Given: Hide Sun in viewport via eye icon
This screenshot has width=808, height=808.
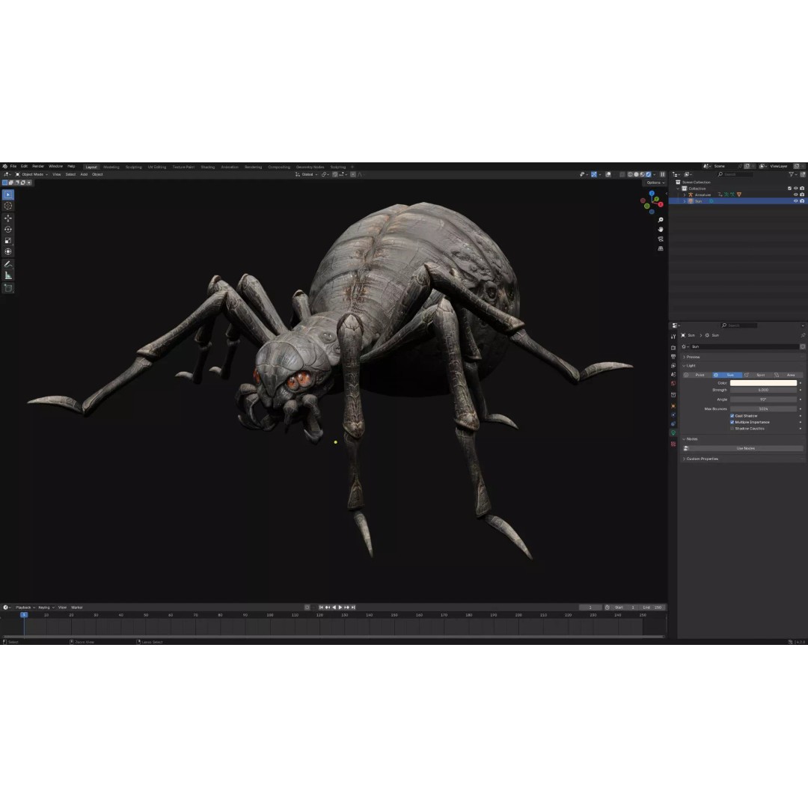Looking at the screenshot, I should 795,201.
